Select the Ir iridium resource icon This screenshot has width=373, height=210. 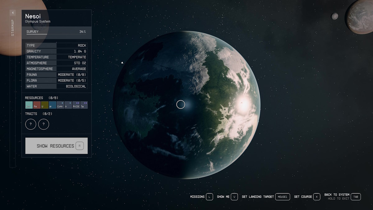(67, 105)
